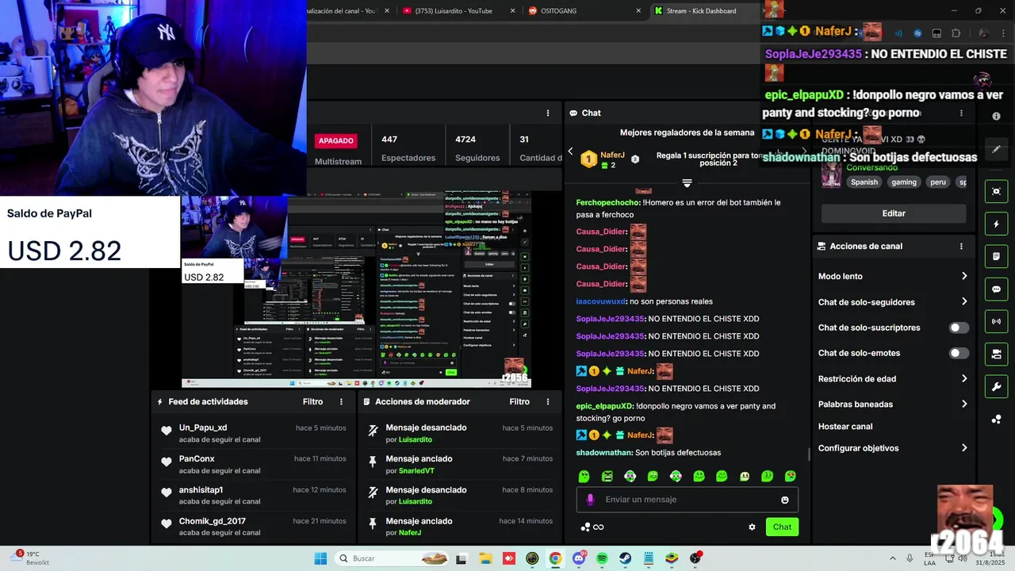The height and width of the screenshot is (571, 1015).
Task: Click Filtro in Acciones de moderador
Action: coord(519,401)
